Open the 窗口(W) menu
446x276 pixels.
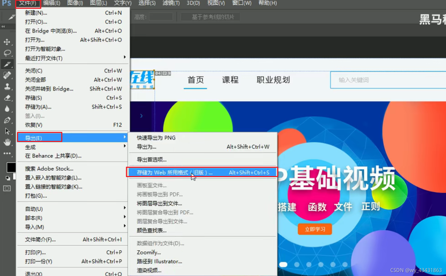pos(242,3)
